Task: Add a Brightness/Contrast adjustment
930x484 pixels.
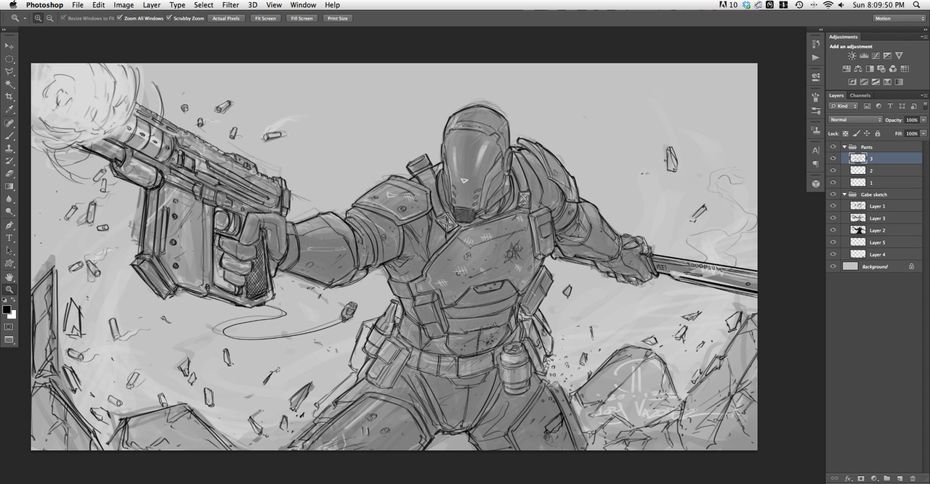Action: 852,56
